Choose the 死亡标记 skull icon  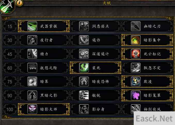point(136,54)
